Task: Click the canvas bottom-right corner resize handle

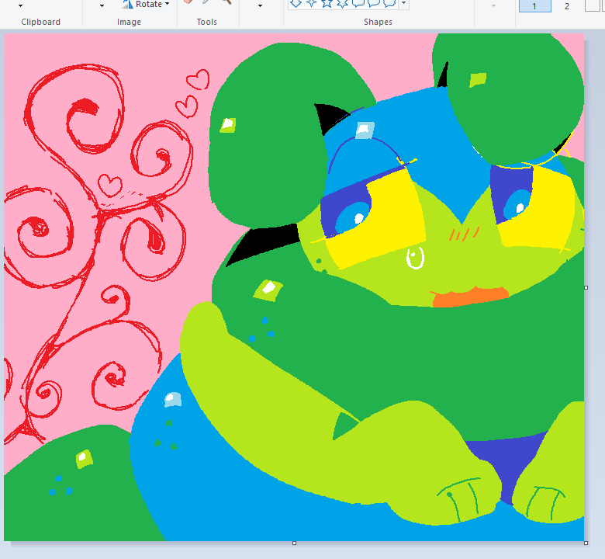Action: 586,543
